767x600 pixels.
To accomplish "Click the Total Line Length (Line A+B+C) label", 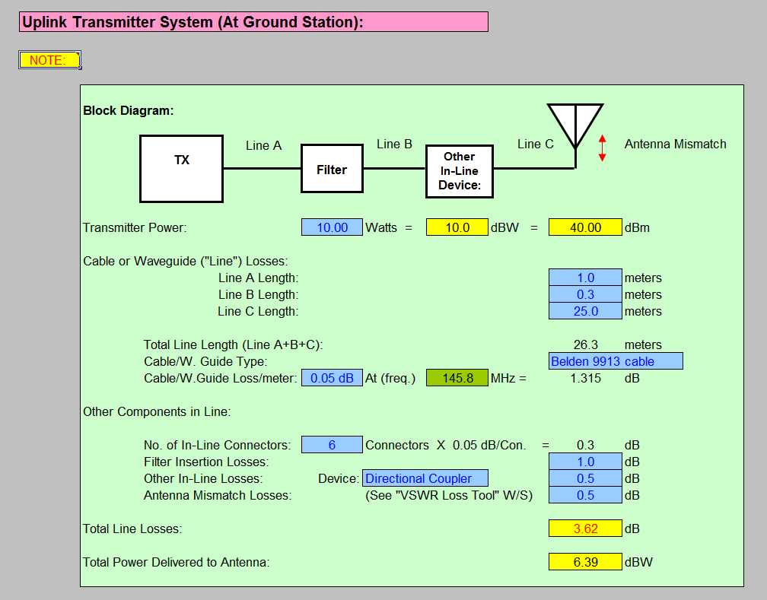I will pyautogui.click(x=234, y=344).
